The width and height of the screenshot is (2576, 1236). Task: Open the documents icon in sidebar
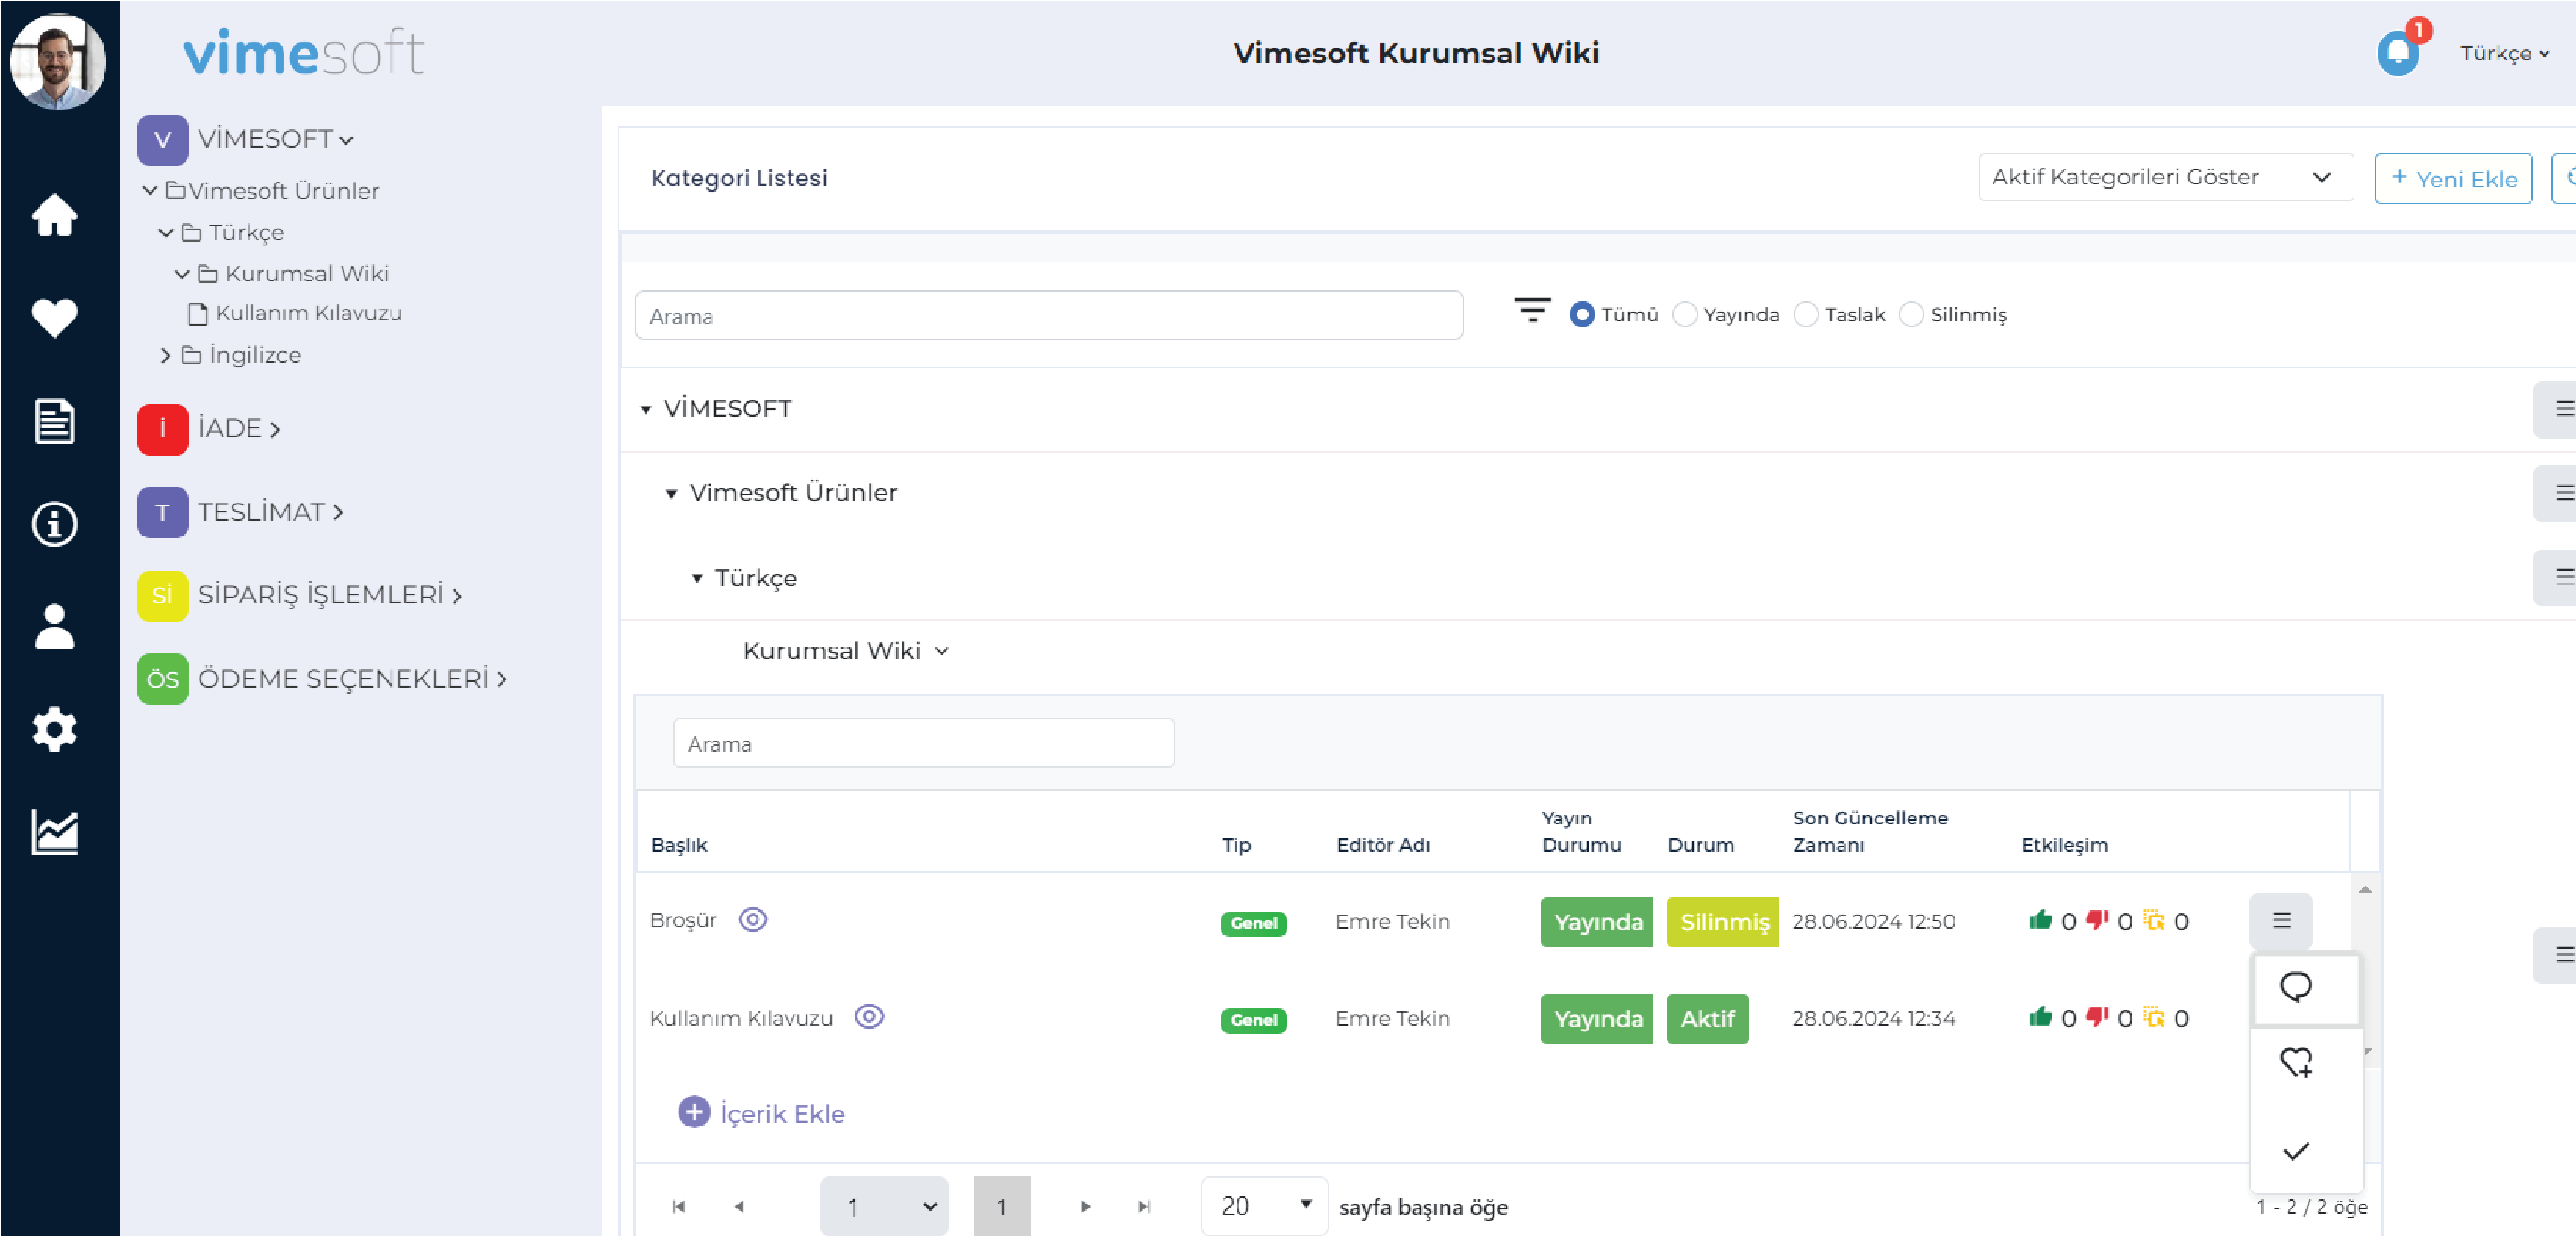54,420
